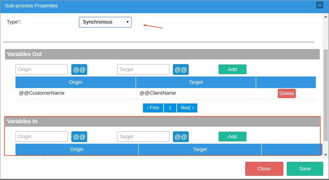Click the red Close button

coord(264,169)
